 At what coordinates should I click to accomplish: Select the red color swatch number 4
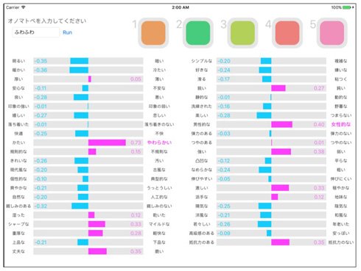(287, 33)
